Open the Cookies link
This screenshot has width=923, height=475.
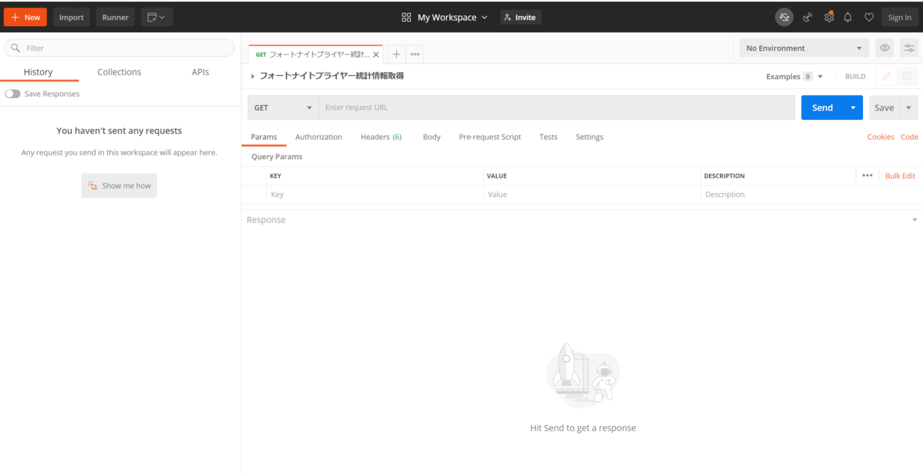pyautogui.click(x=881, y=137)
